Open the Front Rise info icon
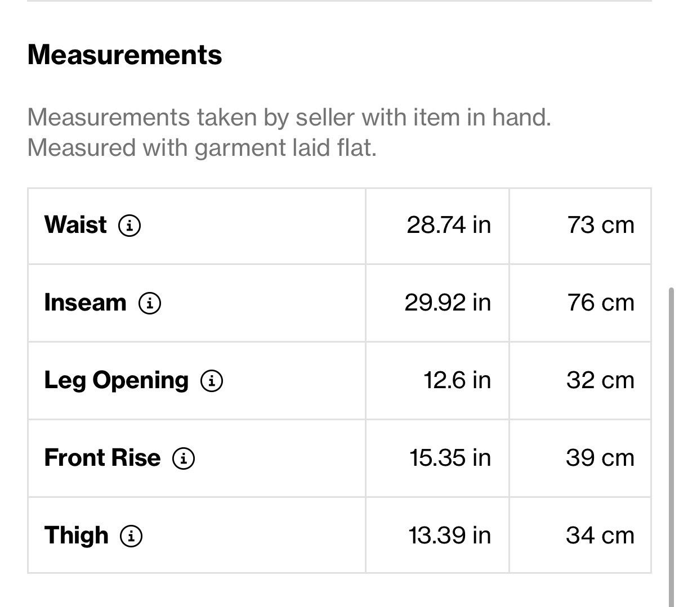 click(184, 458)
